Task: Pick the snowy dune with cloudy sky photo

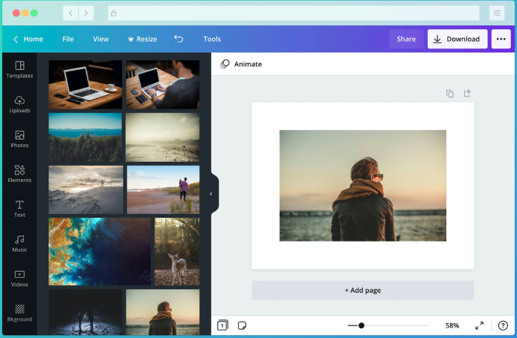Action: click(x=86, y=189)
